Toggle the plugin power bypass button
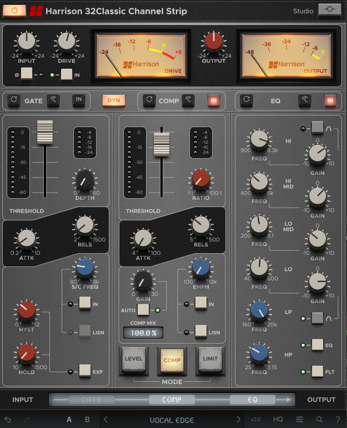Screen dimensions: 347x428 pos(14,11)
